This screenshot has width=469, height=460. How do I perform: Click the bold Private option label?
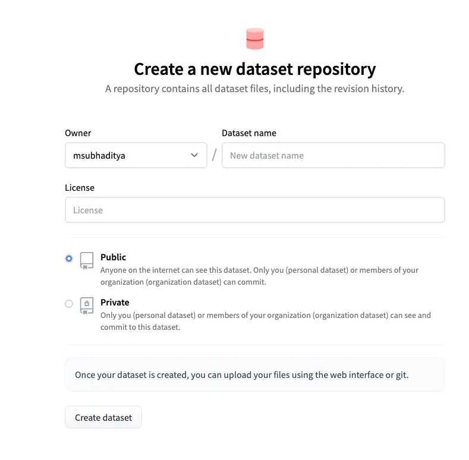click(x=115, y=303)
